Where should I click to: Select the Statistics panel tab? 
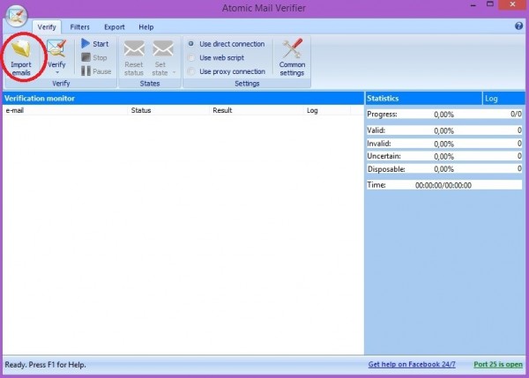click(x=424, y=99)
